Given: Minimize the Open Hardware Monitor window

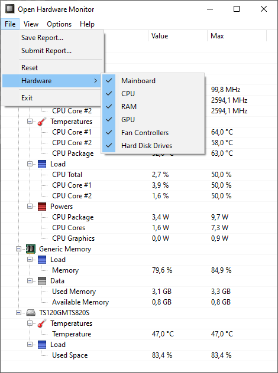Looking at the screenshot, I should 210,9.
